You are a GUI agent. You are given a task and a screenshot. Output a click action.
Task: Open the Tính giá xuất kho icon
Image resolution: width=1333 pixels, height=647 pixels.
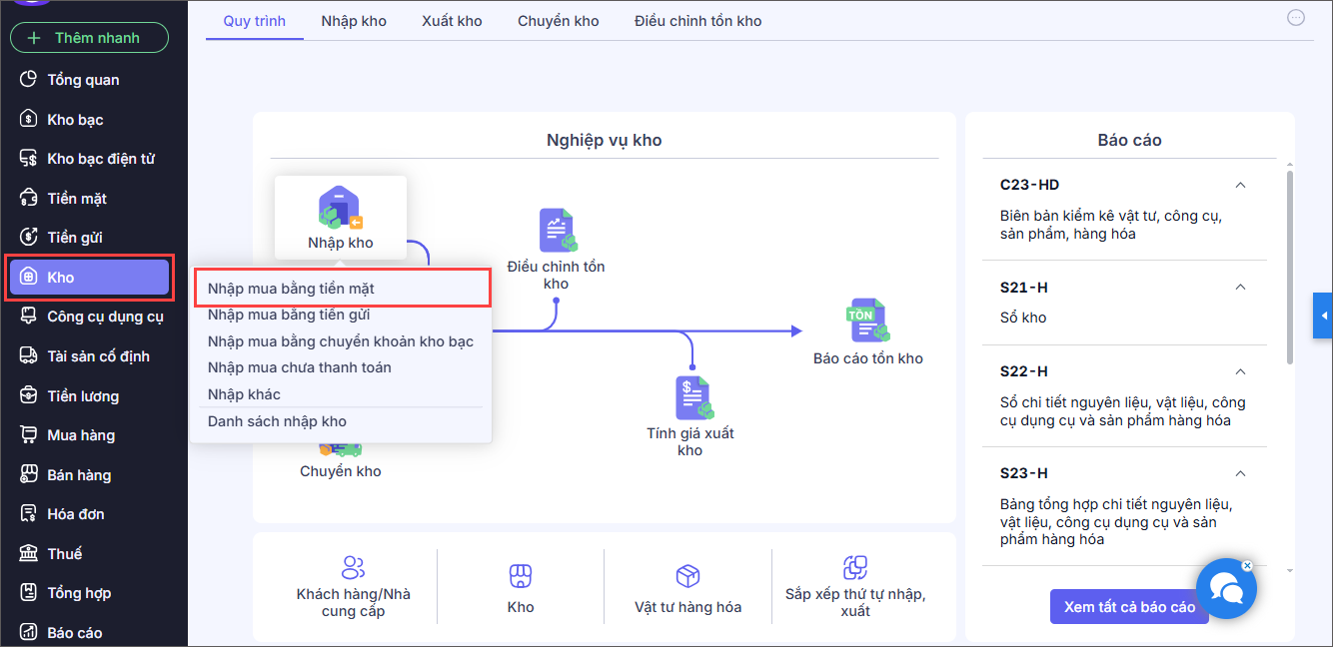[690, 396]
